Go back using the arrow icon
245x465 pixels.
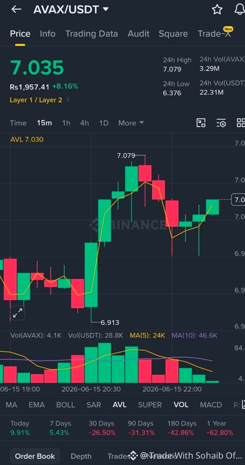[16, 9]
